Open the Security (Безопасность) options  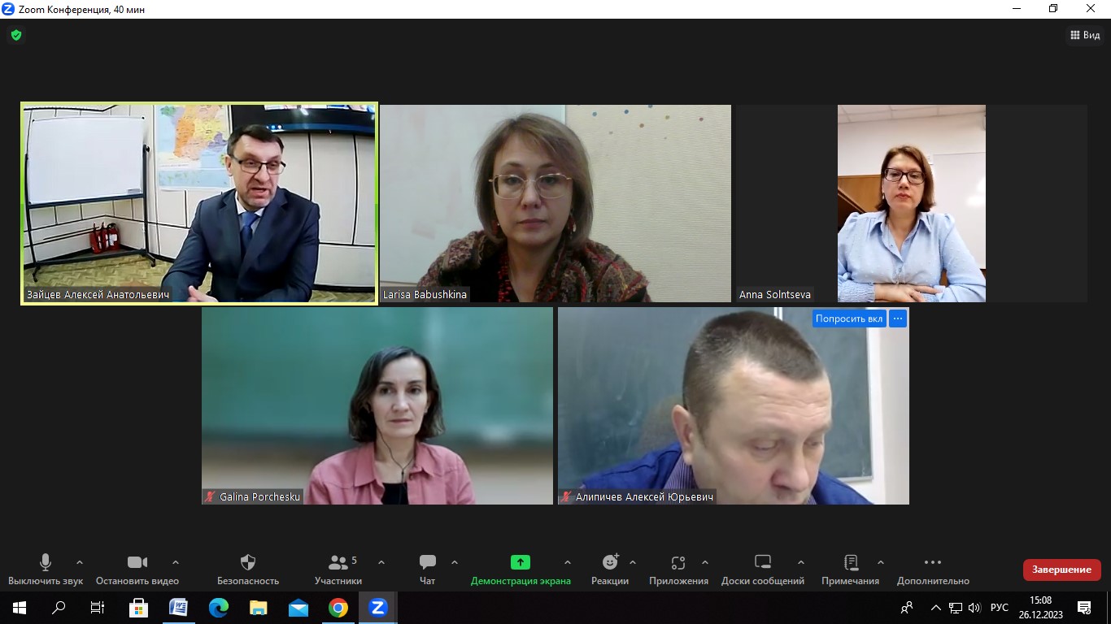click(248, 569)
